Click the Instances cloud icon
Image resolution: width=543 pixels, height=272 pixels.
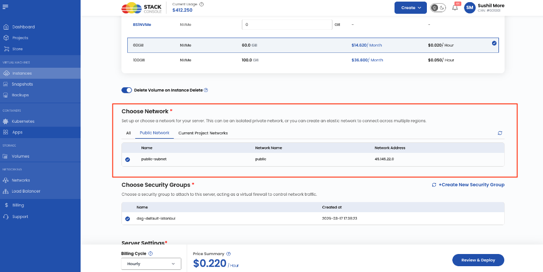pyautogui.click(x=5, y=73)
